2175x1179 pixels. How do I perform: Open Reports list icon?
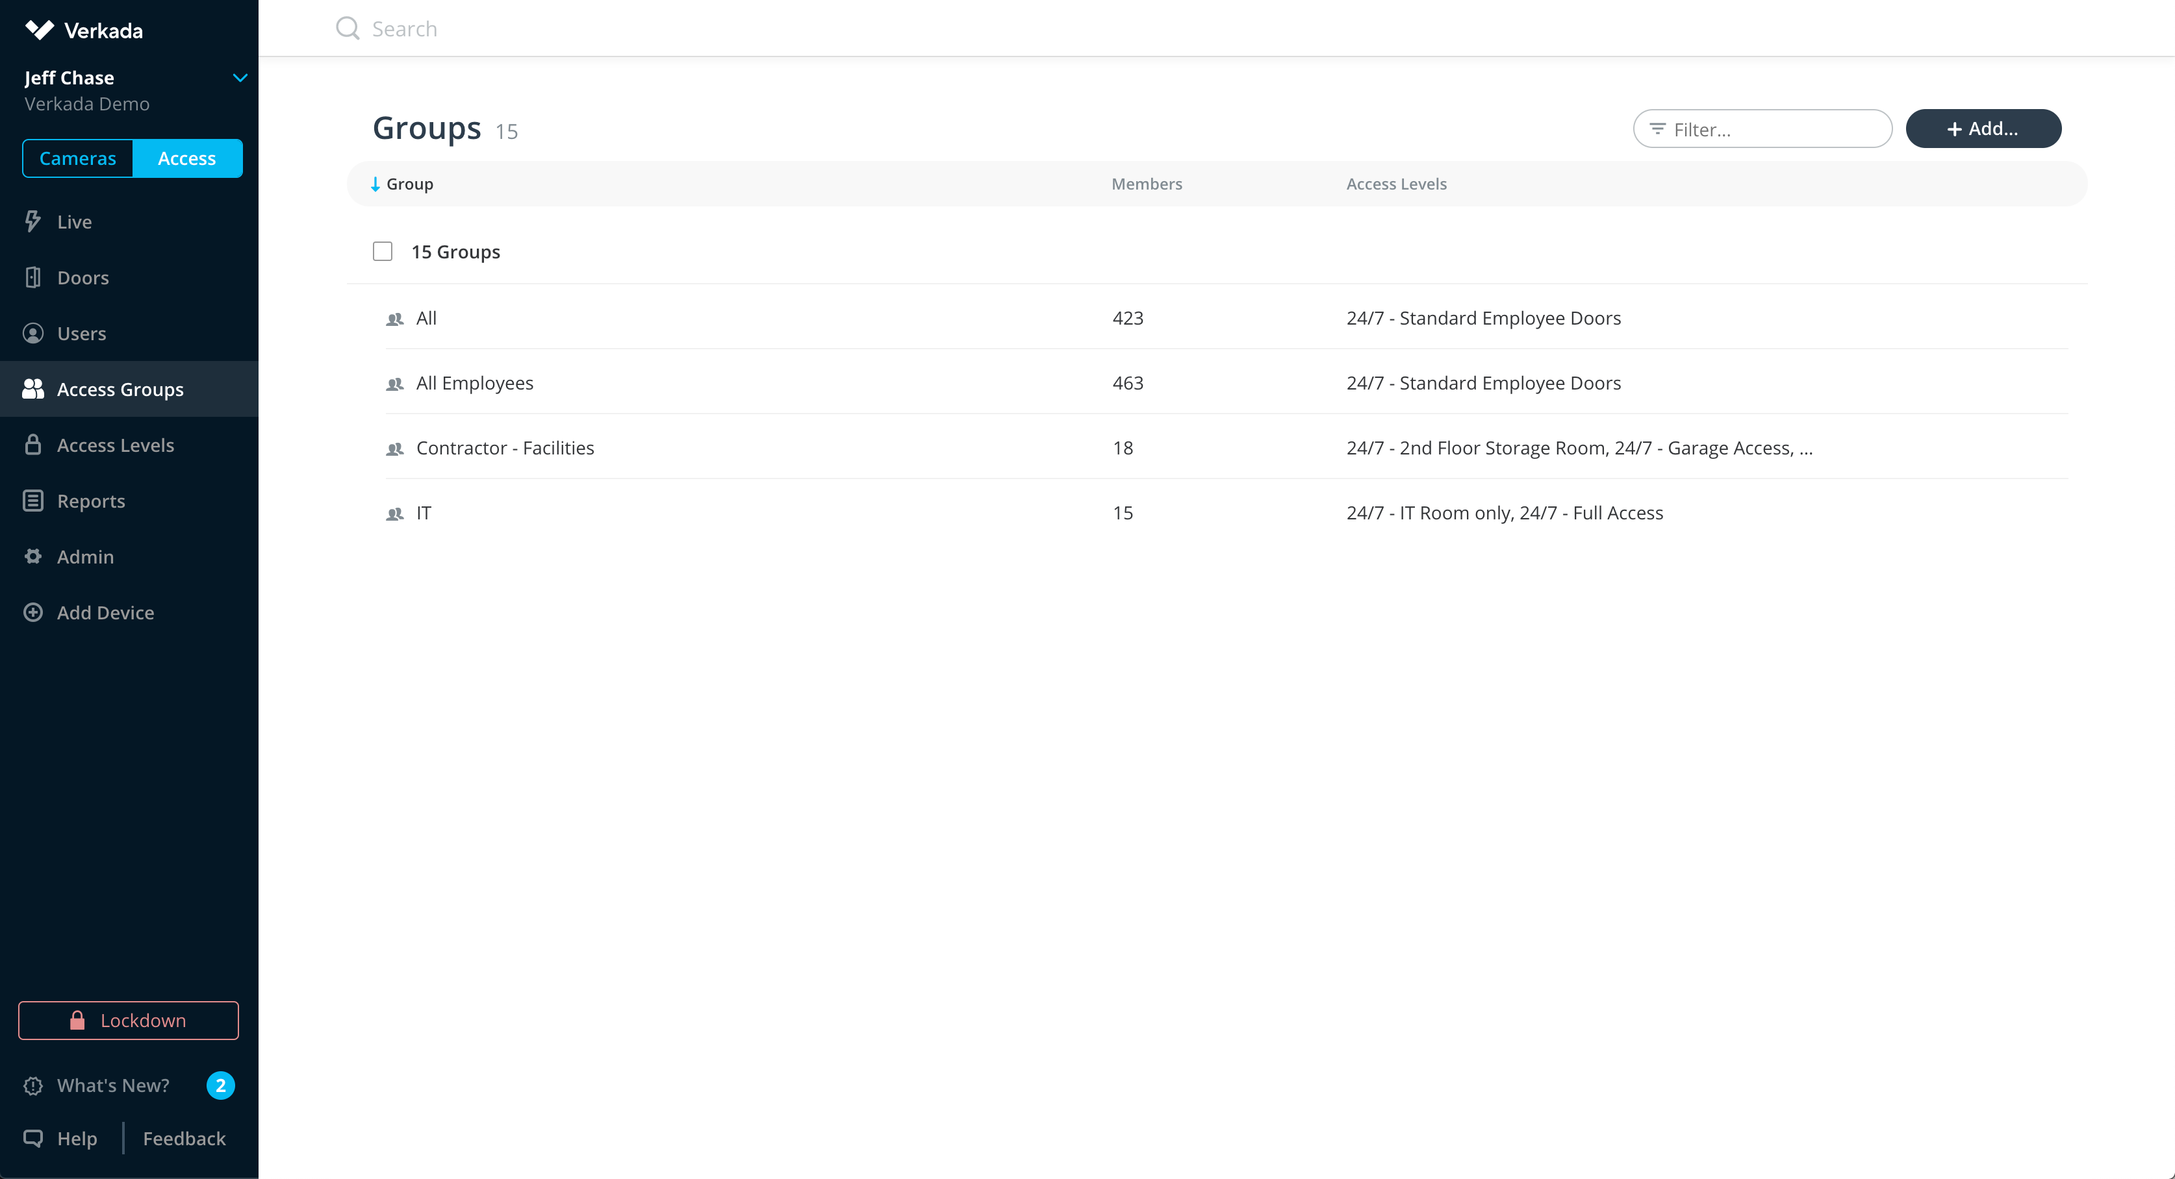pos(33,501)
